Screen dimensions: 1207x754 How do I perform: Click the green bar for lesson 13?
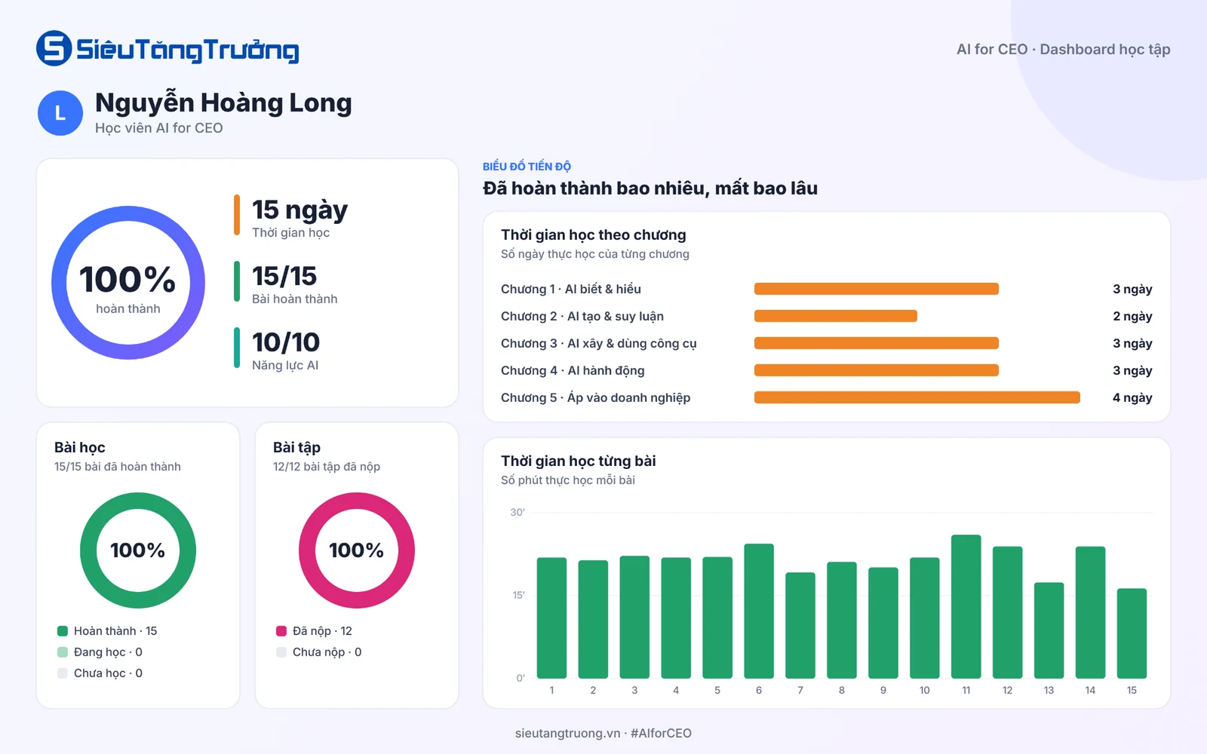(1049, 630)
